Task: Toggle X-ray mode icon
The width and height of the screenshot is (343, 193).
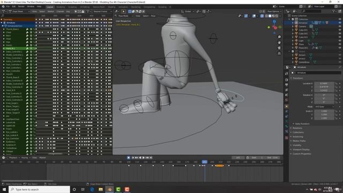Action: (262, 16)
